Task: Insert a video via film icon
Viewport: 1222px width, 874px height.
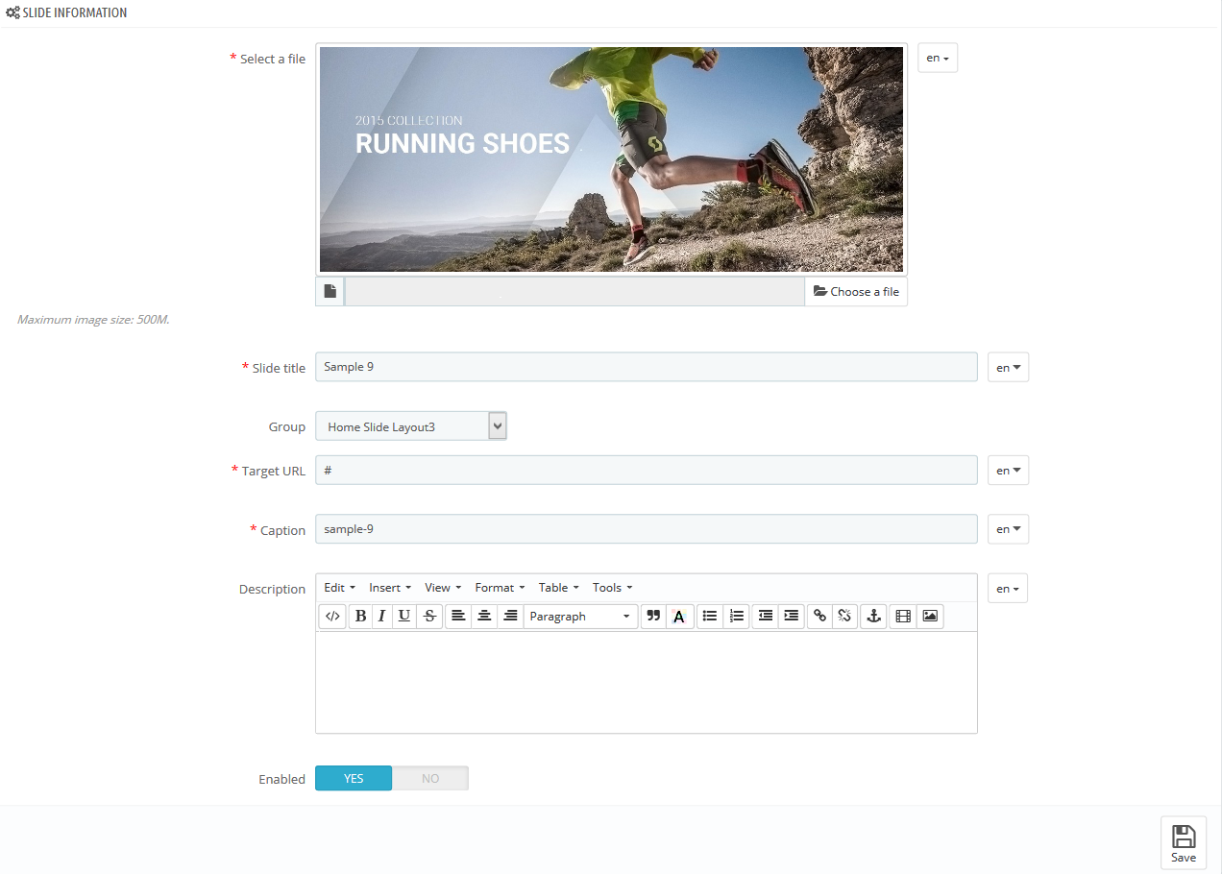Action: pos(903,617)
